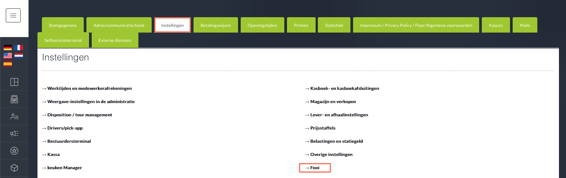This screenshot has width=566, height=178.
Task: Select the Dutch flag
Action: point(19,56)
